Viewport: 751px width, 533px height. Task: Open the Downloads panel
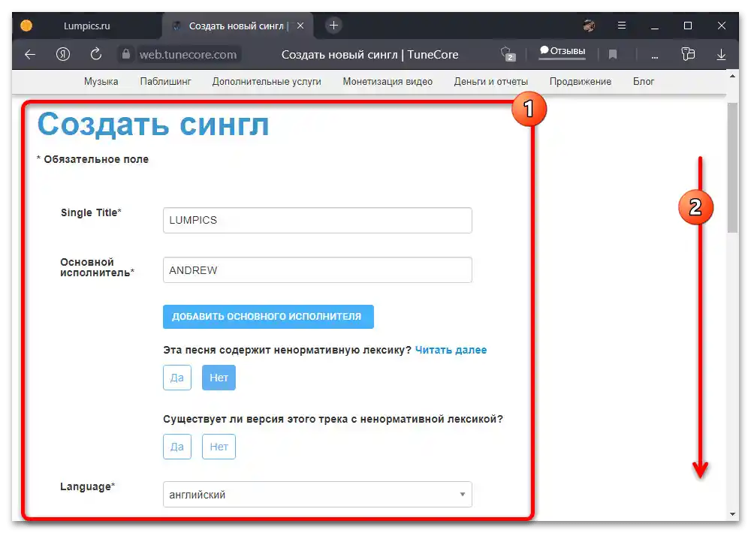(721, 54)
